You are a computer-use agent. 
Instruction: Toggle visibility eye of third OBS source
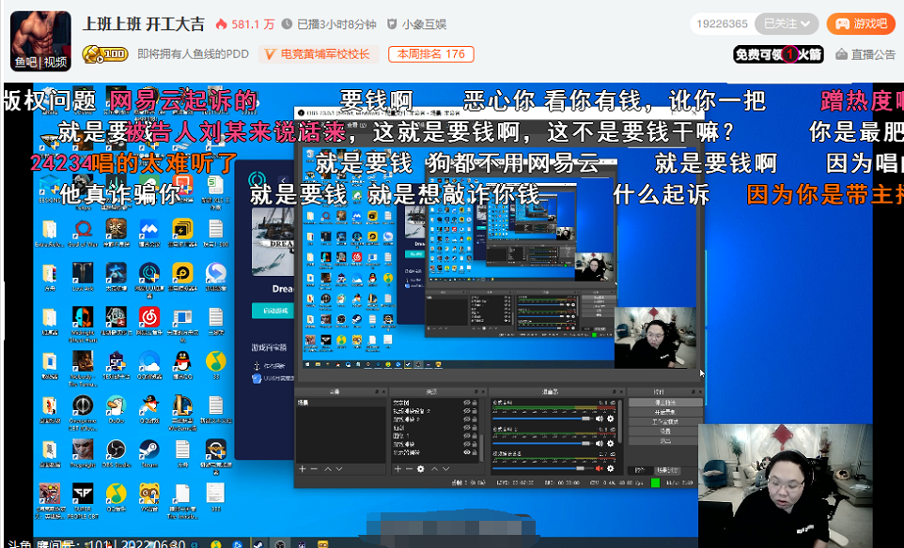tap(467, 419)
